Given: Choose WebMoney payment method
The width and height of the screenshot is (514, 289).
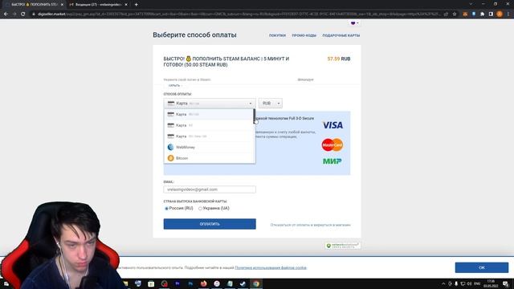Looking at the screenshot, I should click(209, 147).
